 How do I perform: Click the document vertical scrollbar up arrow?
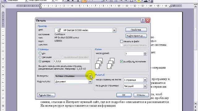[x=196, y=6]
